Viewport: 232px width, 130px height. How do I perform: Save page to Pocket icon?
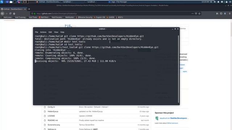tap(196, 13)
